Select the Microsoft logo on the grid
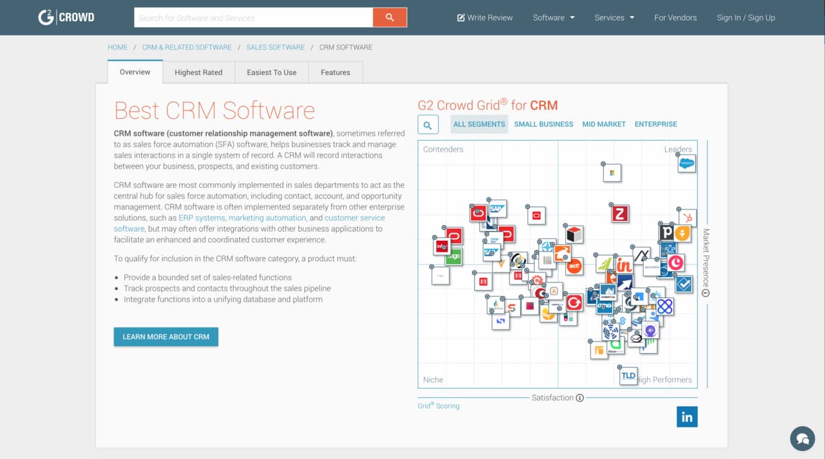This screenshot has height=459, width=825. 611,172
